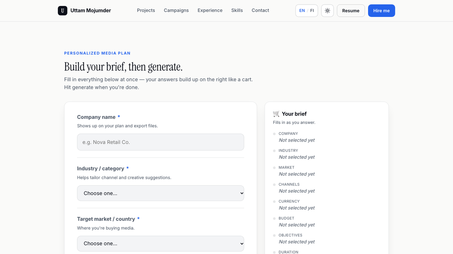This screenshot has width=453, height=254.
Task: Click the DURATION label in Your brief
Action: (288, 252)
